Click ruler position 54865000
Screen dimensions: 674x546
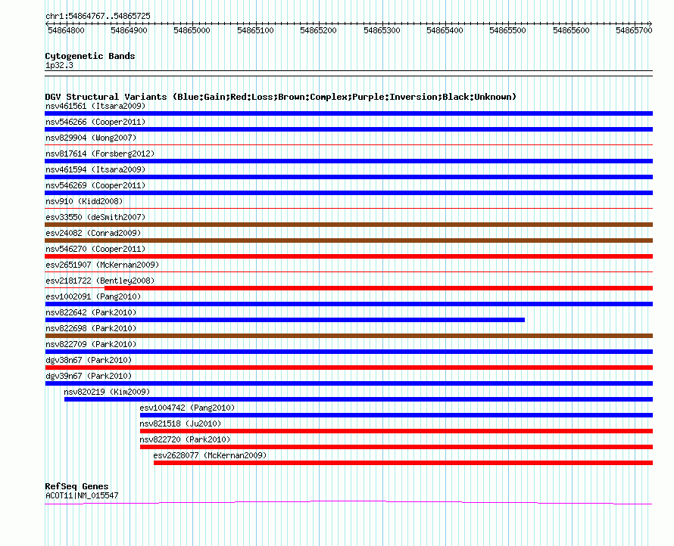coord(192,30)
